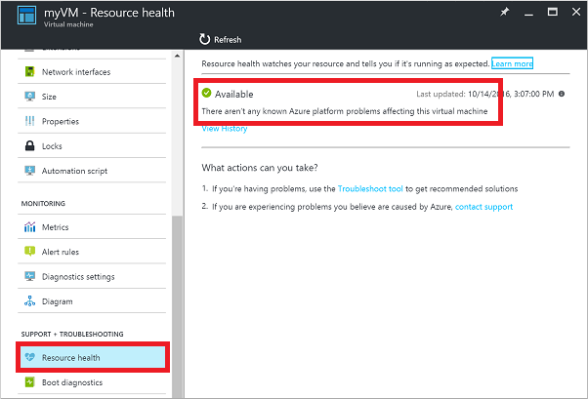Pin the blade using the pin icon
Image resolution: width=588 pixels, height=399 pixels.
504,13
